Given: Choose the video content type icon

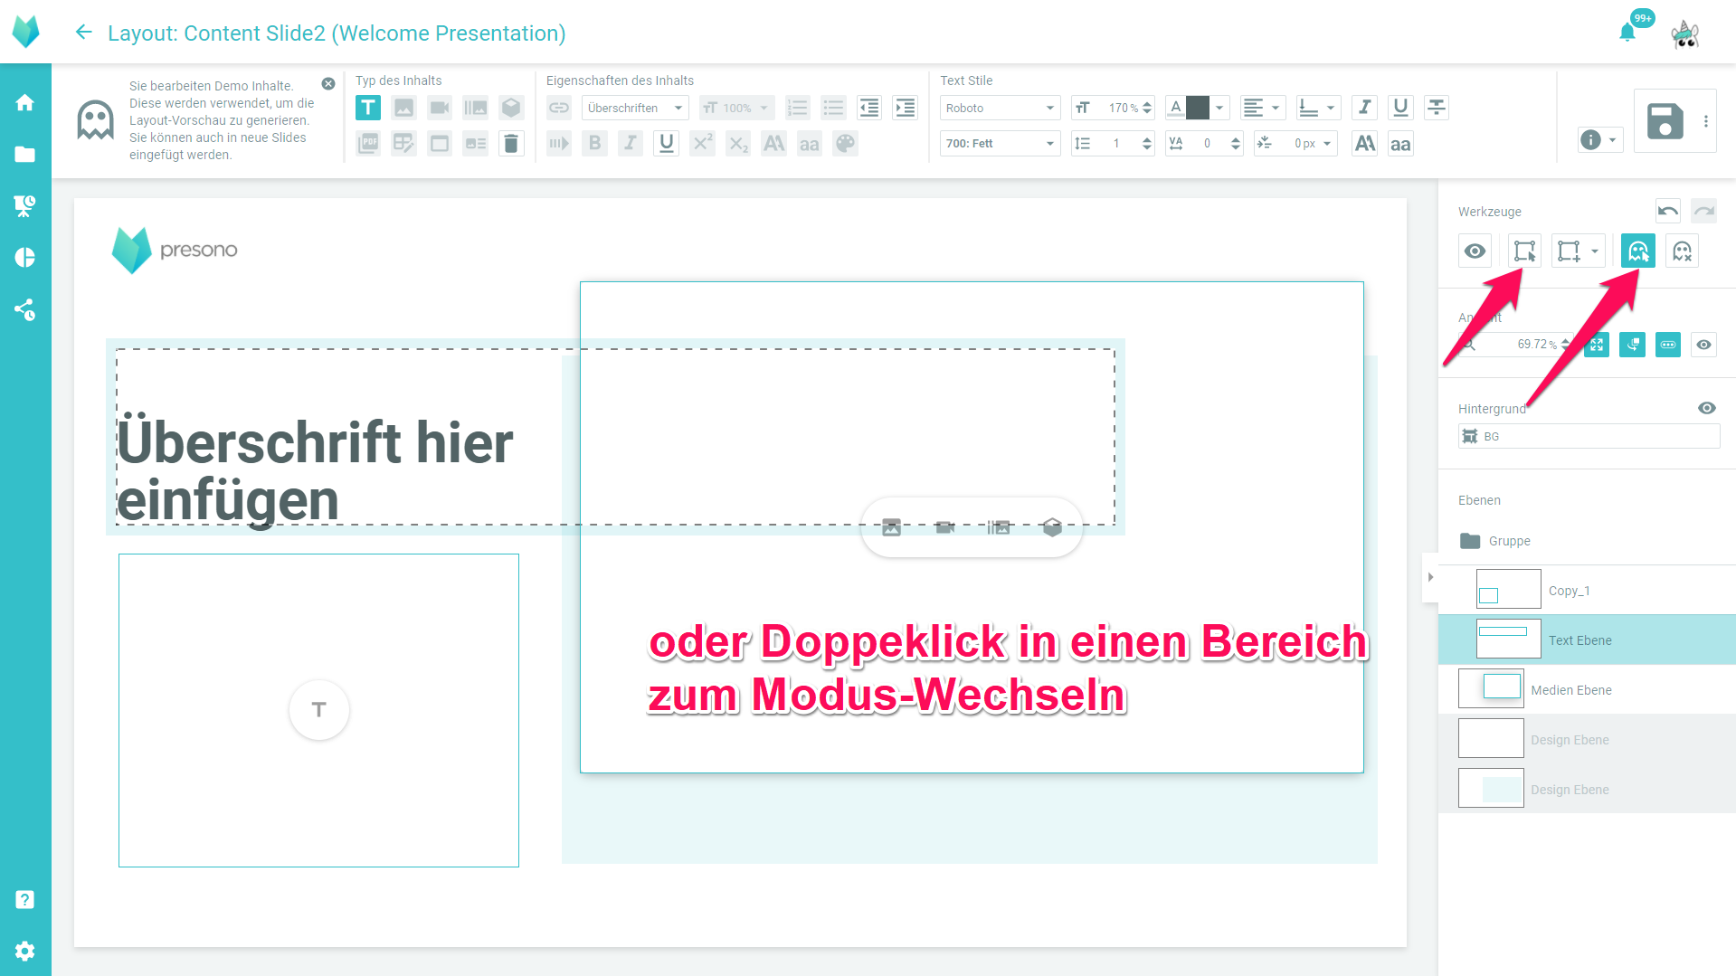Looking at the screenshot, I should point(440,108).
